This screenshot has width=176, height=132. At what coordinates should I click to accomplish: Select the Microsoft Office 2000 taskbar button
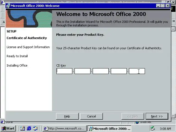coord(109,128)
